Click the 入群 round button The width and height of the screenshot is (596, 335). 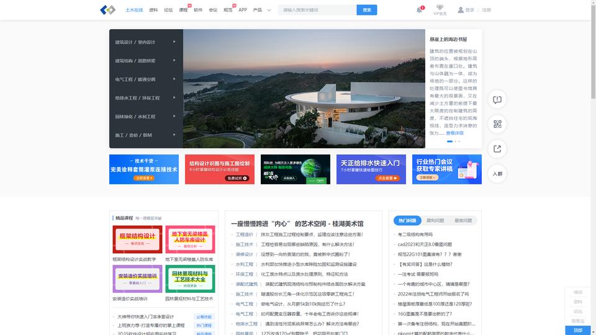click(x=497, y=174)
